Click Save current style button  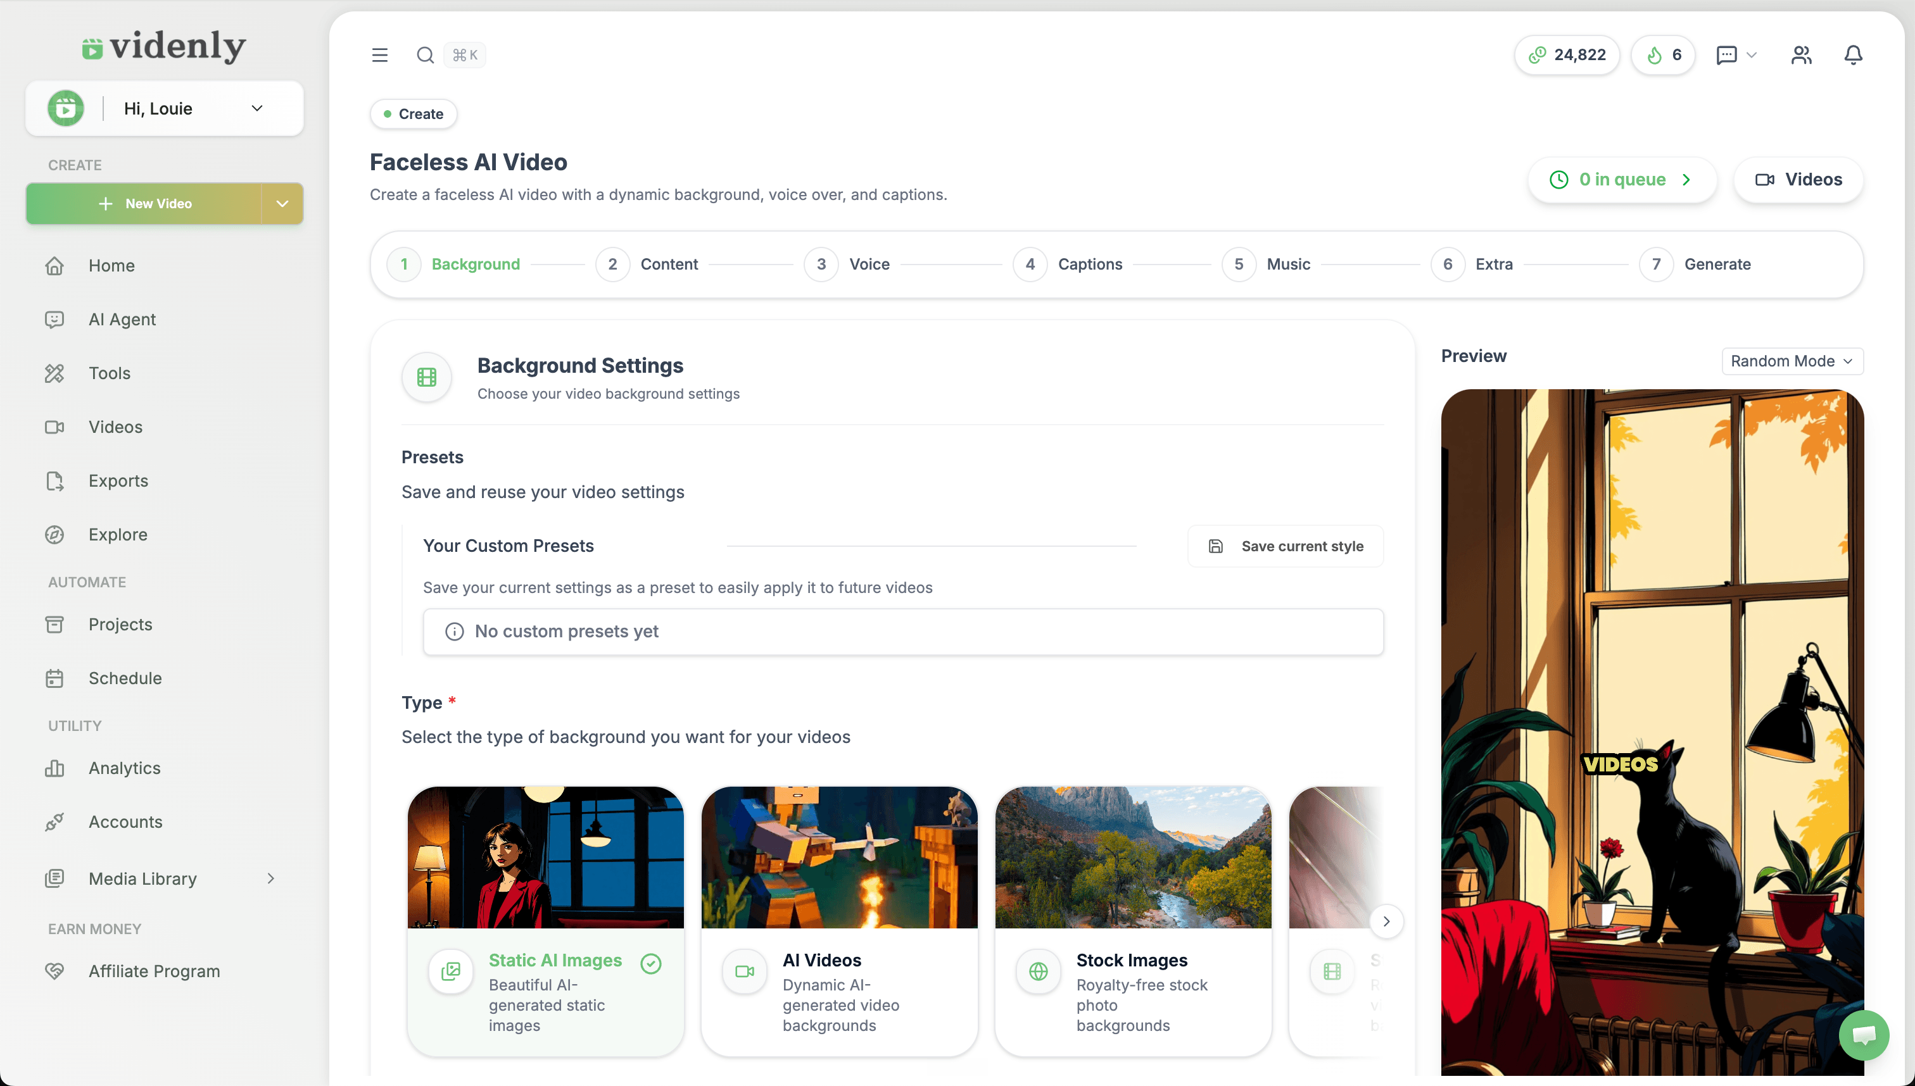(x=1285, y=546)
